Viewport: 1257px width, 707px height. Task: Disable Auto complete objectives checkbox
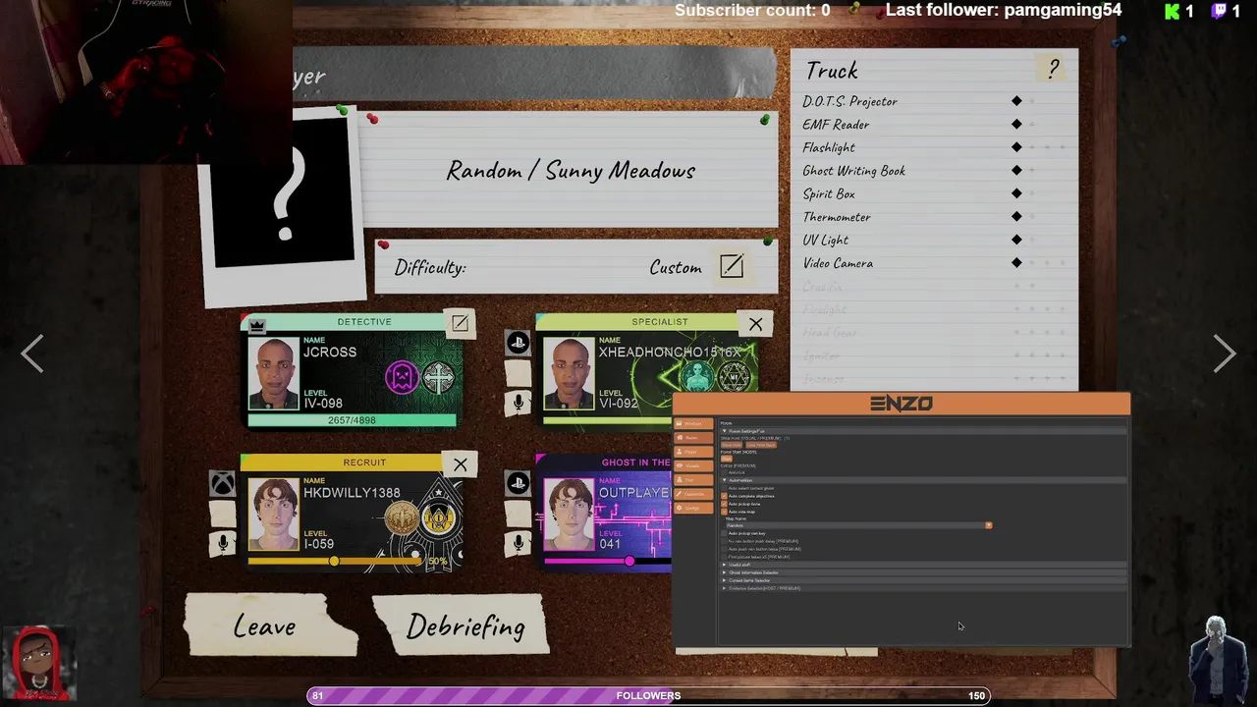[x=724, y=496]
